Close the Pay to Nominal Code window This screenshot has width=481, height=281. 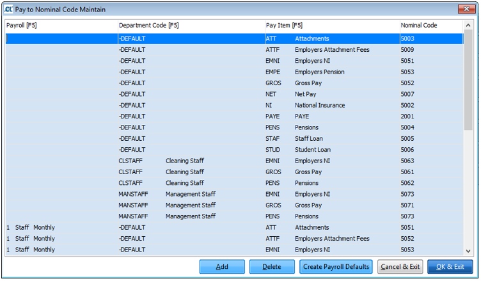[x=466, y=9]
